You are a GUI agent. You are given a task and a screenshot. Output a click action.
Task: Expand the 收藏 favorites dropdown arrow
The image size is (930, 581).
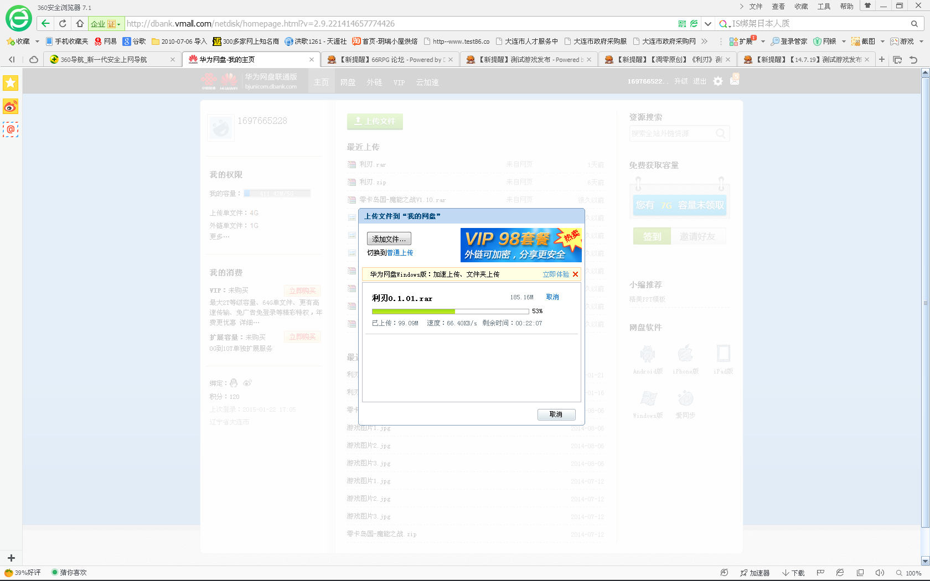[x=37, y=41]
